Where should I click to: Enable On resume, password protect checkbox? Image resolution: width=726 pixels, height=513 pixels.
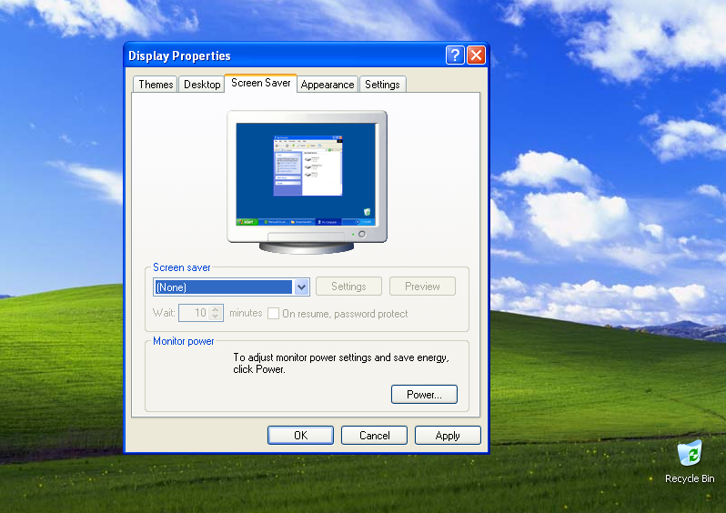(x=274, y=314)
